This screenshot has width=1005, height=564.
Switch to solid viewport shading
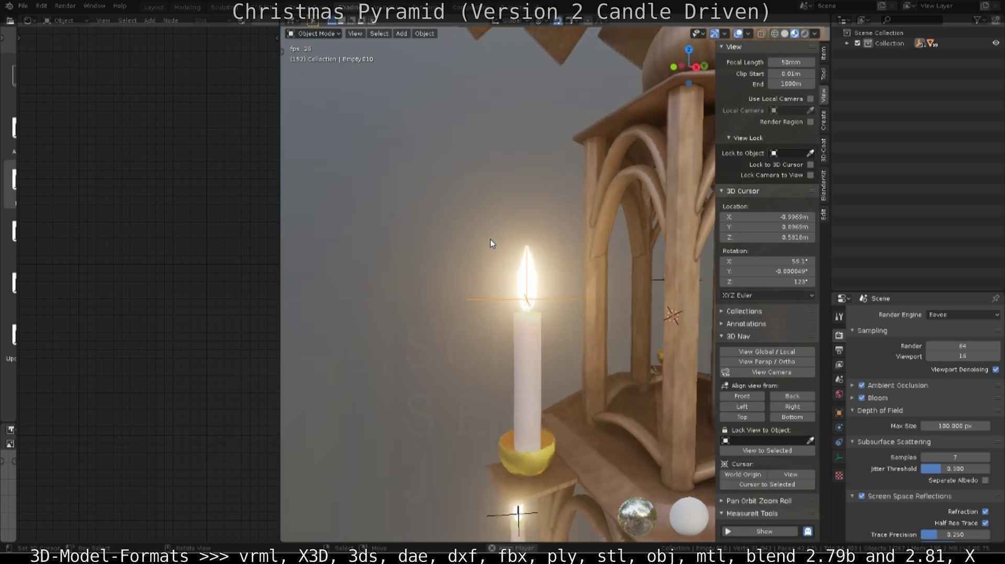(785, 33)
